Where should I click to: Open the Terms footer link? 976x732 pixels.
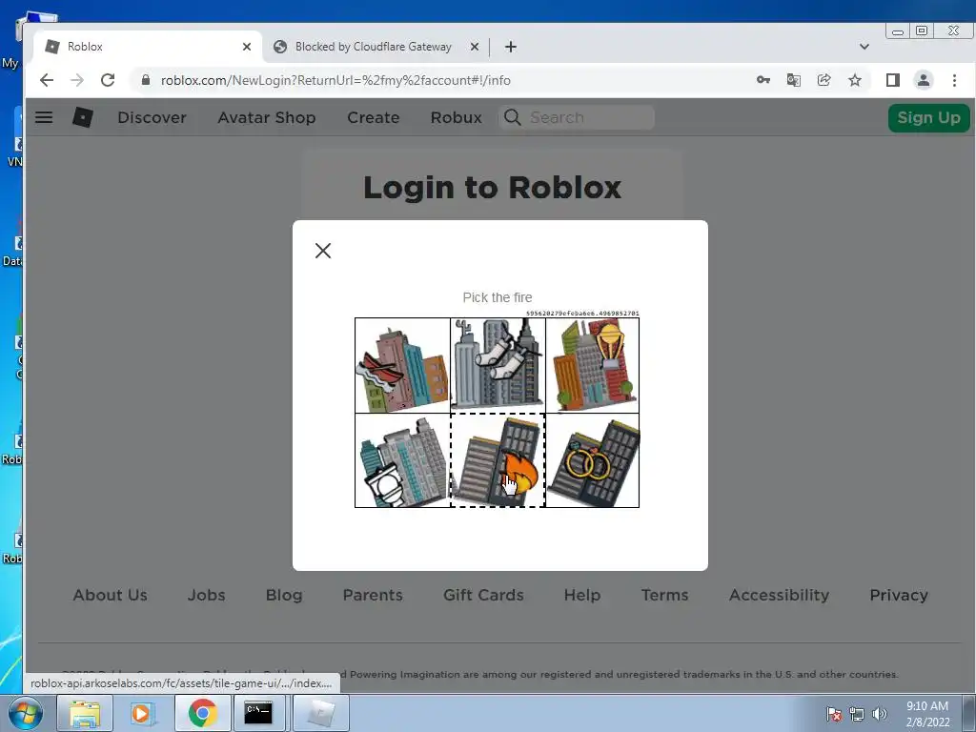tap(664, 595)
